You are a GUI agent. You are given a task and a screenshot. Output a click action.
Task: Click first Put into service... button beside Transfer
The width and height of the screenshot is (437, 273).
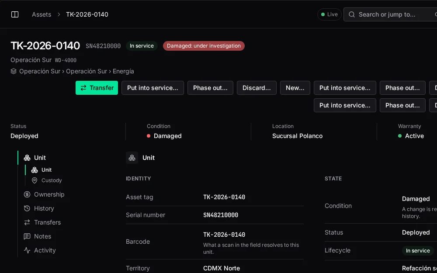[x=153, y=88]
